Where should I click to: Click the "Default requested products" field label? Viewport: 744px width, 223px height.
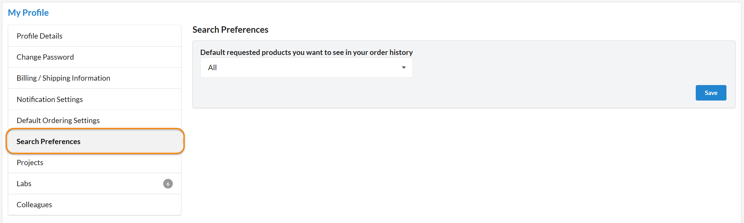(x=306, y=52)
